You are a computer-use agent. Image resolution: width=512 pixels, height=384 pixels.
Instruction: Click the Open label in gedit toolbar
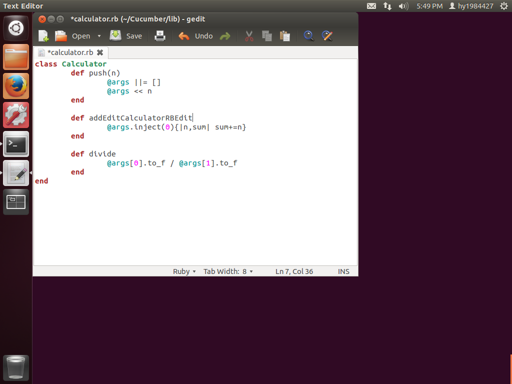tap(81, 36)
